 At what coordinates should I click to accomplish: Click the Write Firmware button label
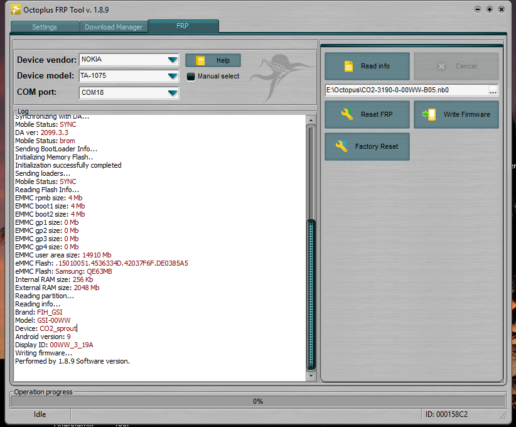point(466,114)
